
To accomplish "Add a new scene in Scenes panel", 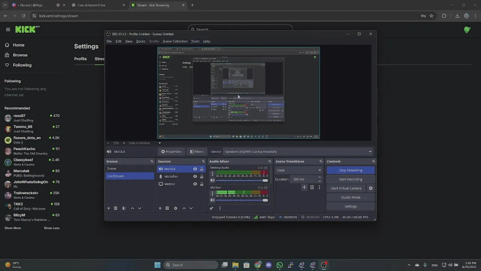I will pos(109,208).
